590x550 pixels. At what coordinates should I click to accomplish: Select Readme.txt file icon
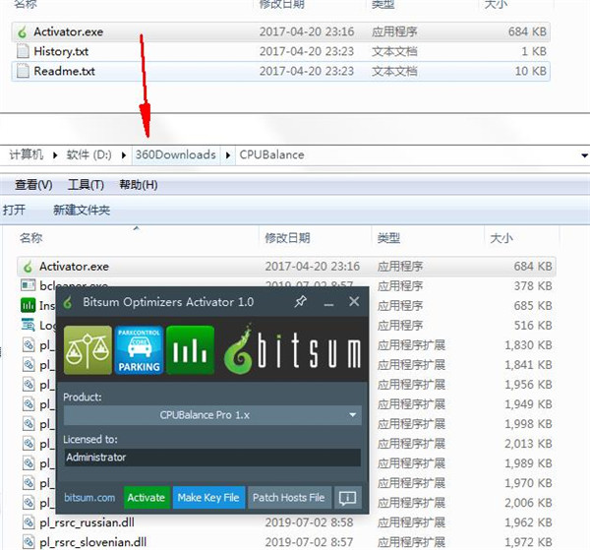(23, 71)
